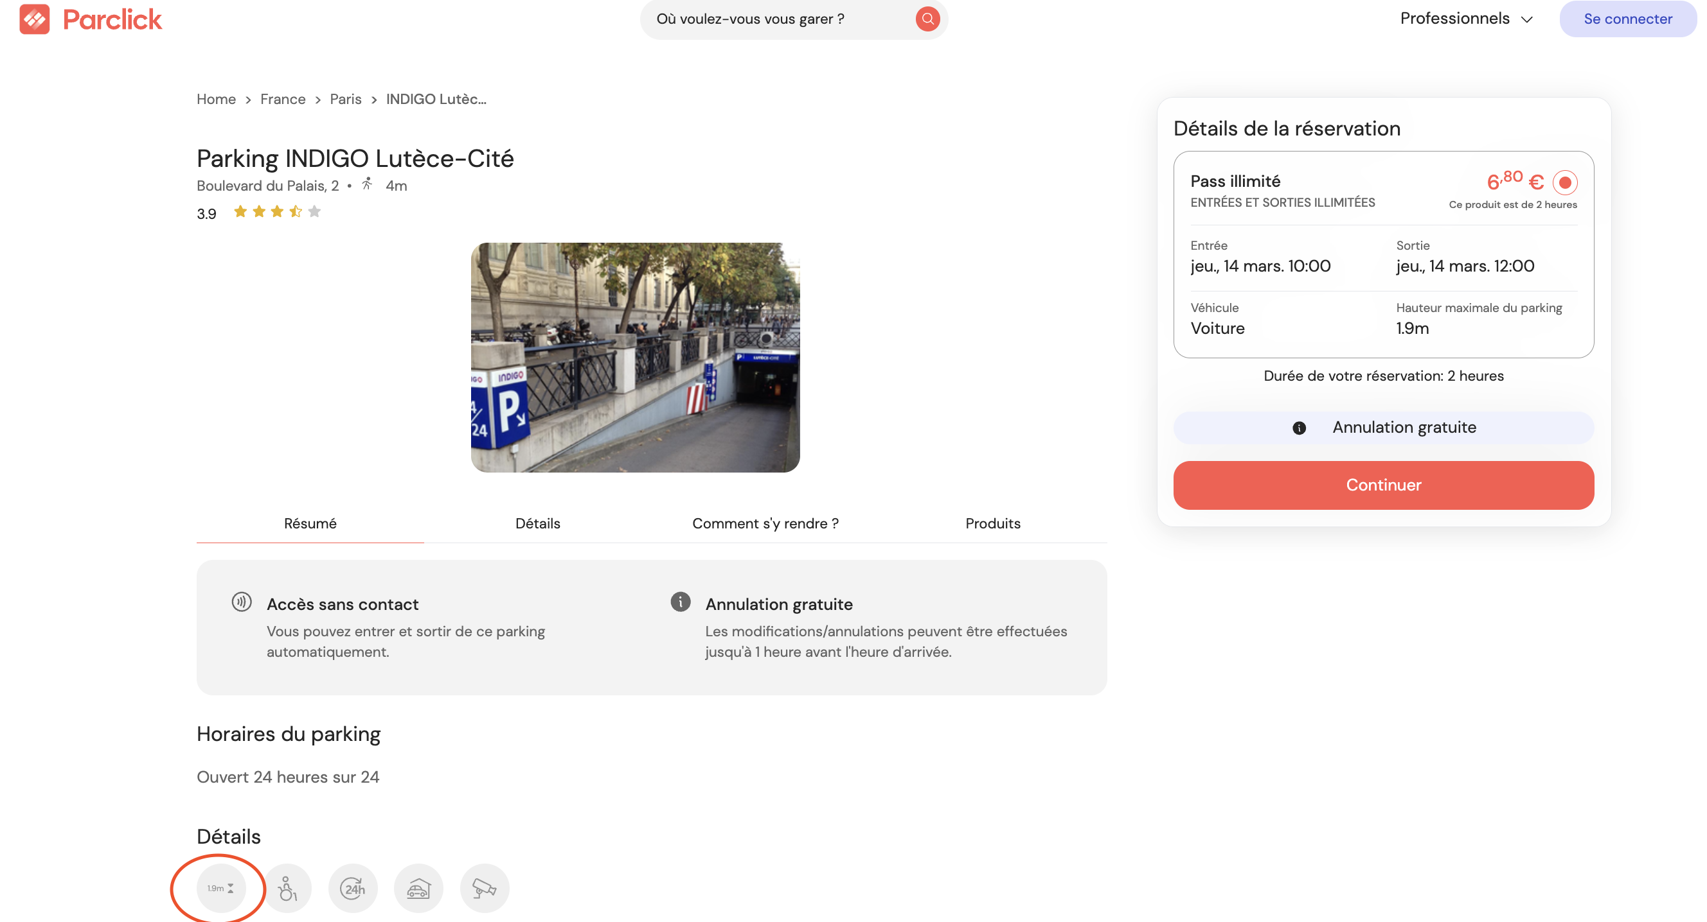The height and width of the screenshot is (922, 1707).
Task: Click the Paris breadcrumb link
Action: 345,99
